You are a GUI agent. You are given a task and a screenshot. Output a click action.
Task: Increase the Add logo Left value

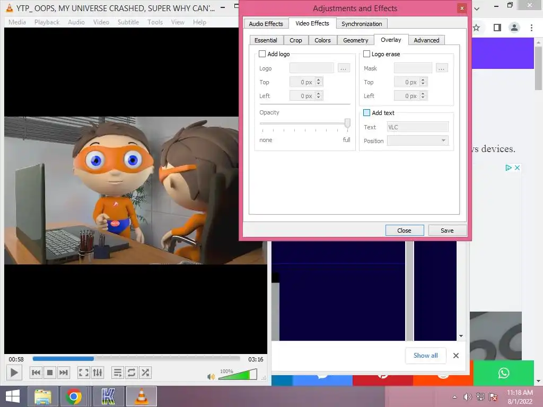[319, 93]
